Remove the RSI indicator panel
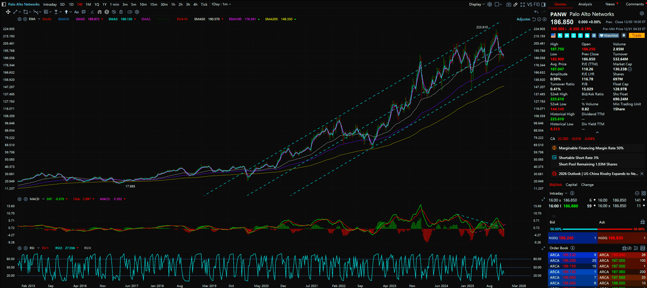Viewport: 647px width, 288px height. click(x=25, y=248)
